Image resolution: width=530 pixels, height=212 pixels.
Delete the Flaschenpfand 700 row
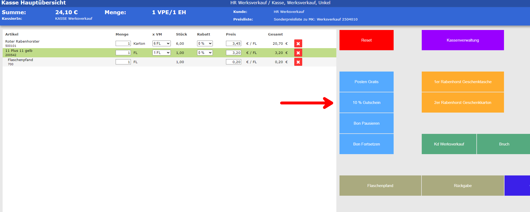pos(298,62)
